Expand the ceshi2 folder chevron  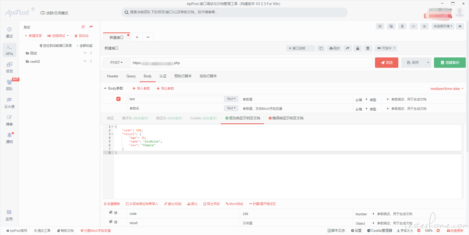(91, 61)
